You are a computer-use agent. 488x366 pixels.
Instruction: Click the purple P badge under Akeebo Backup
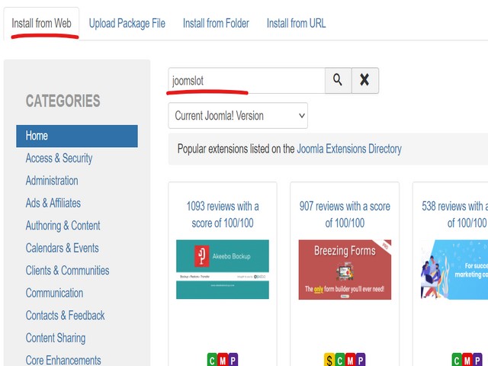click(233, 360)
